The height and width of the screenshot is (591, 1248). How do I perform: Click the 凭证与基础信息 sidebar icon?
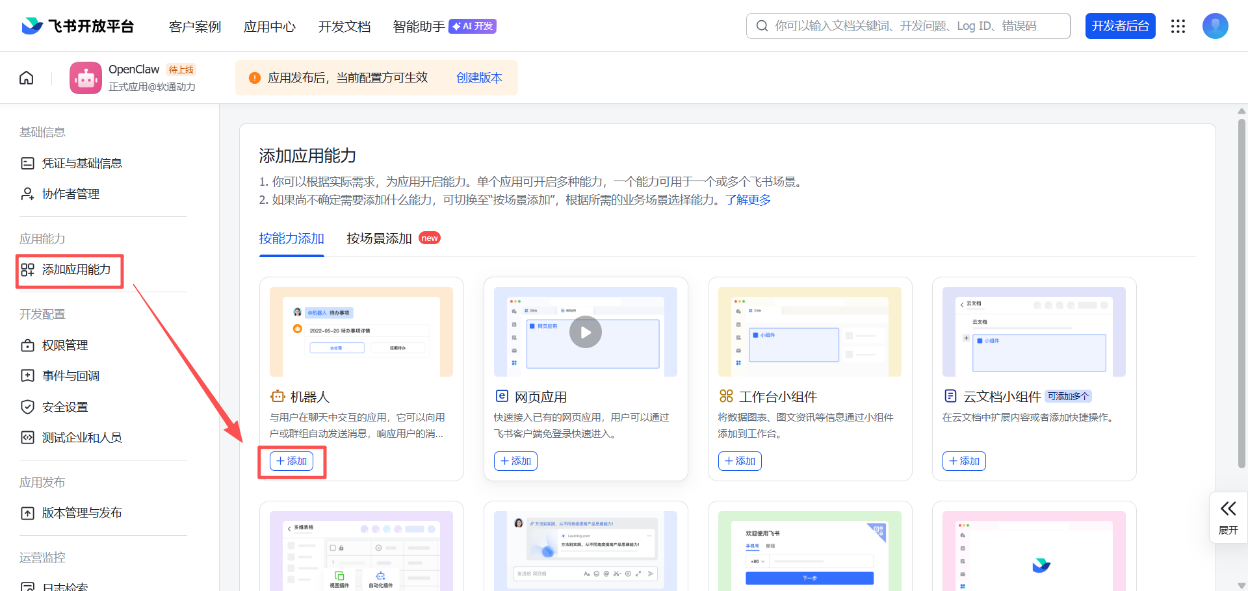coord(27,163)
